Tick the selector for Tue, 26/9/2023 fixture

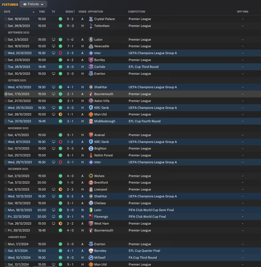coord(6,67)
